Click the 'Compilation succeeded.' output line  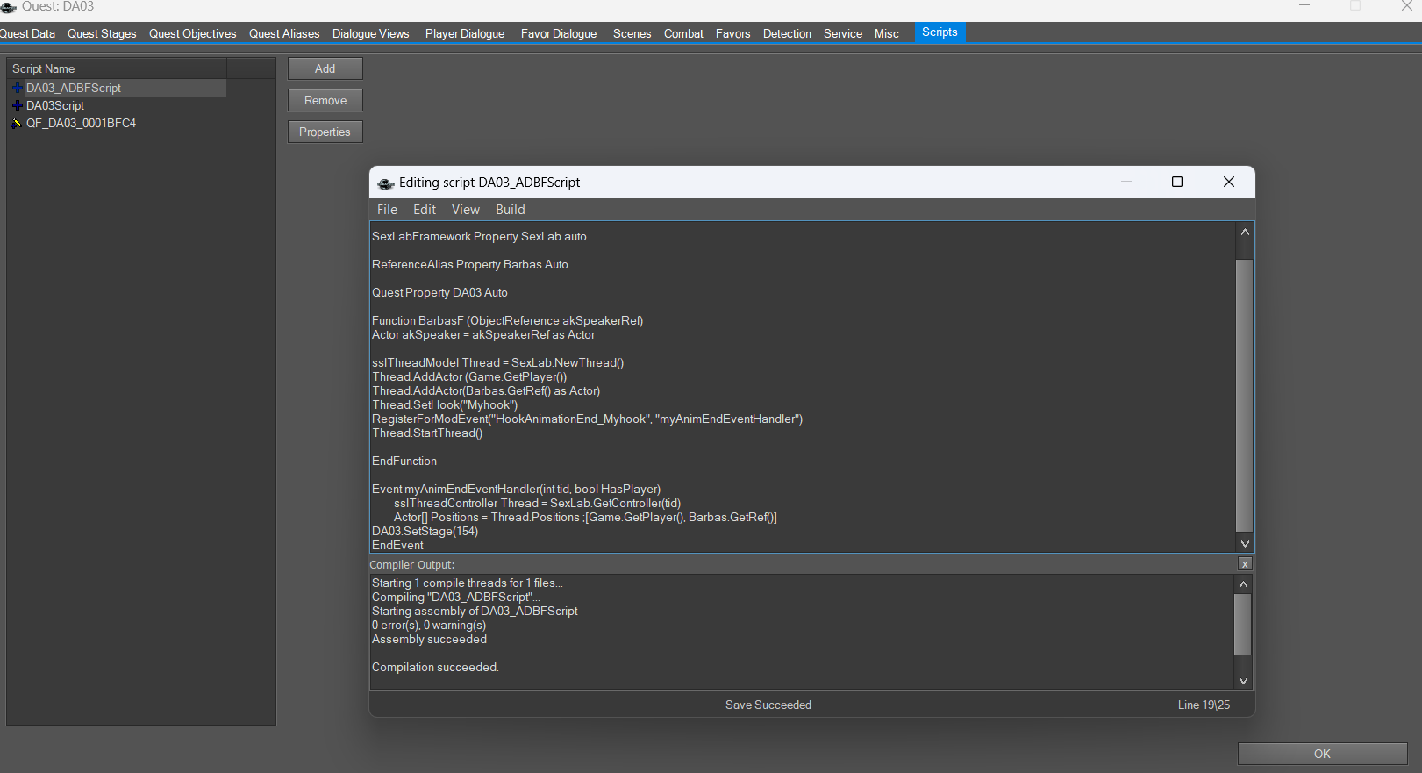tap(435, 667)
